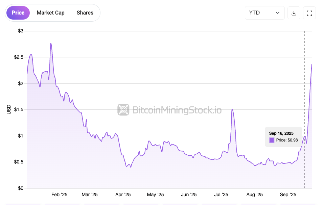Click the late January price peak
The width and height of the screenshot is (323, 205).
(x=51, y=44)
